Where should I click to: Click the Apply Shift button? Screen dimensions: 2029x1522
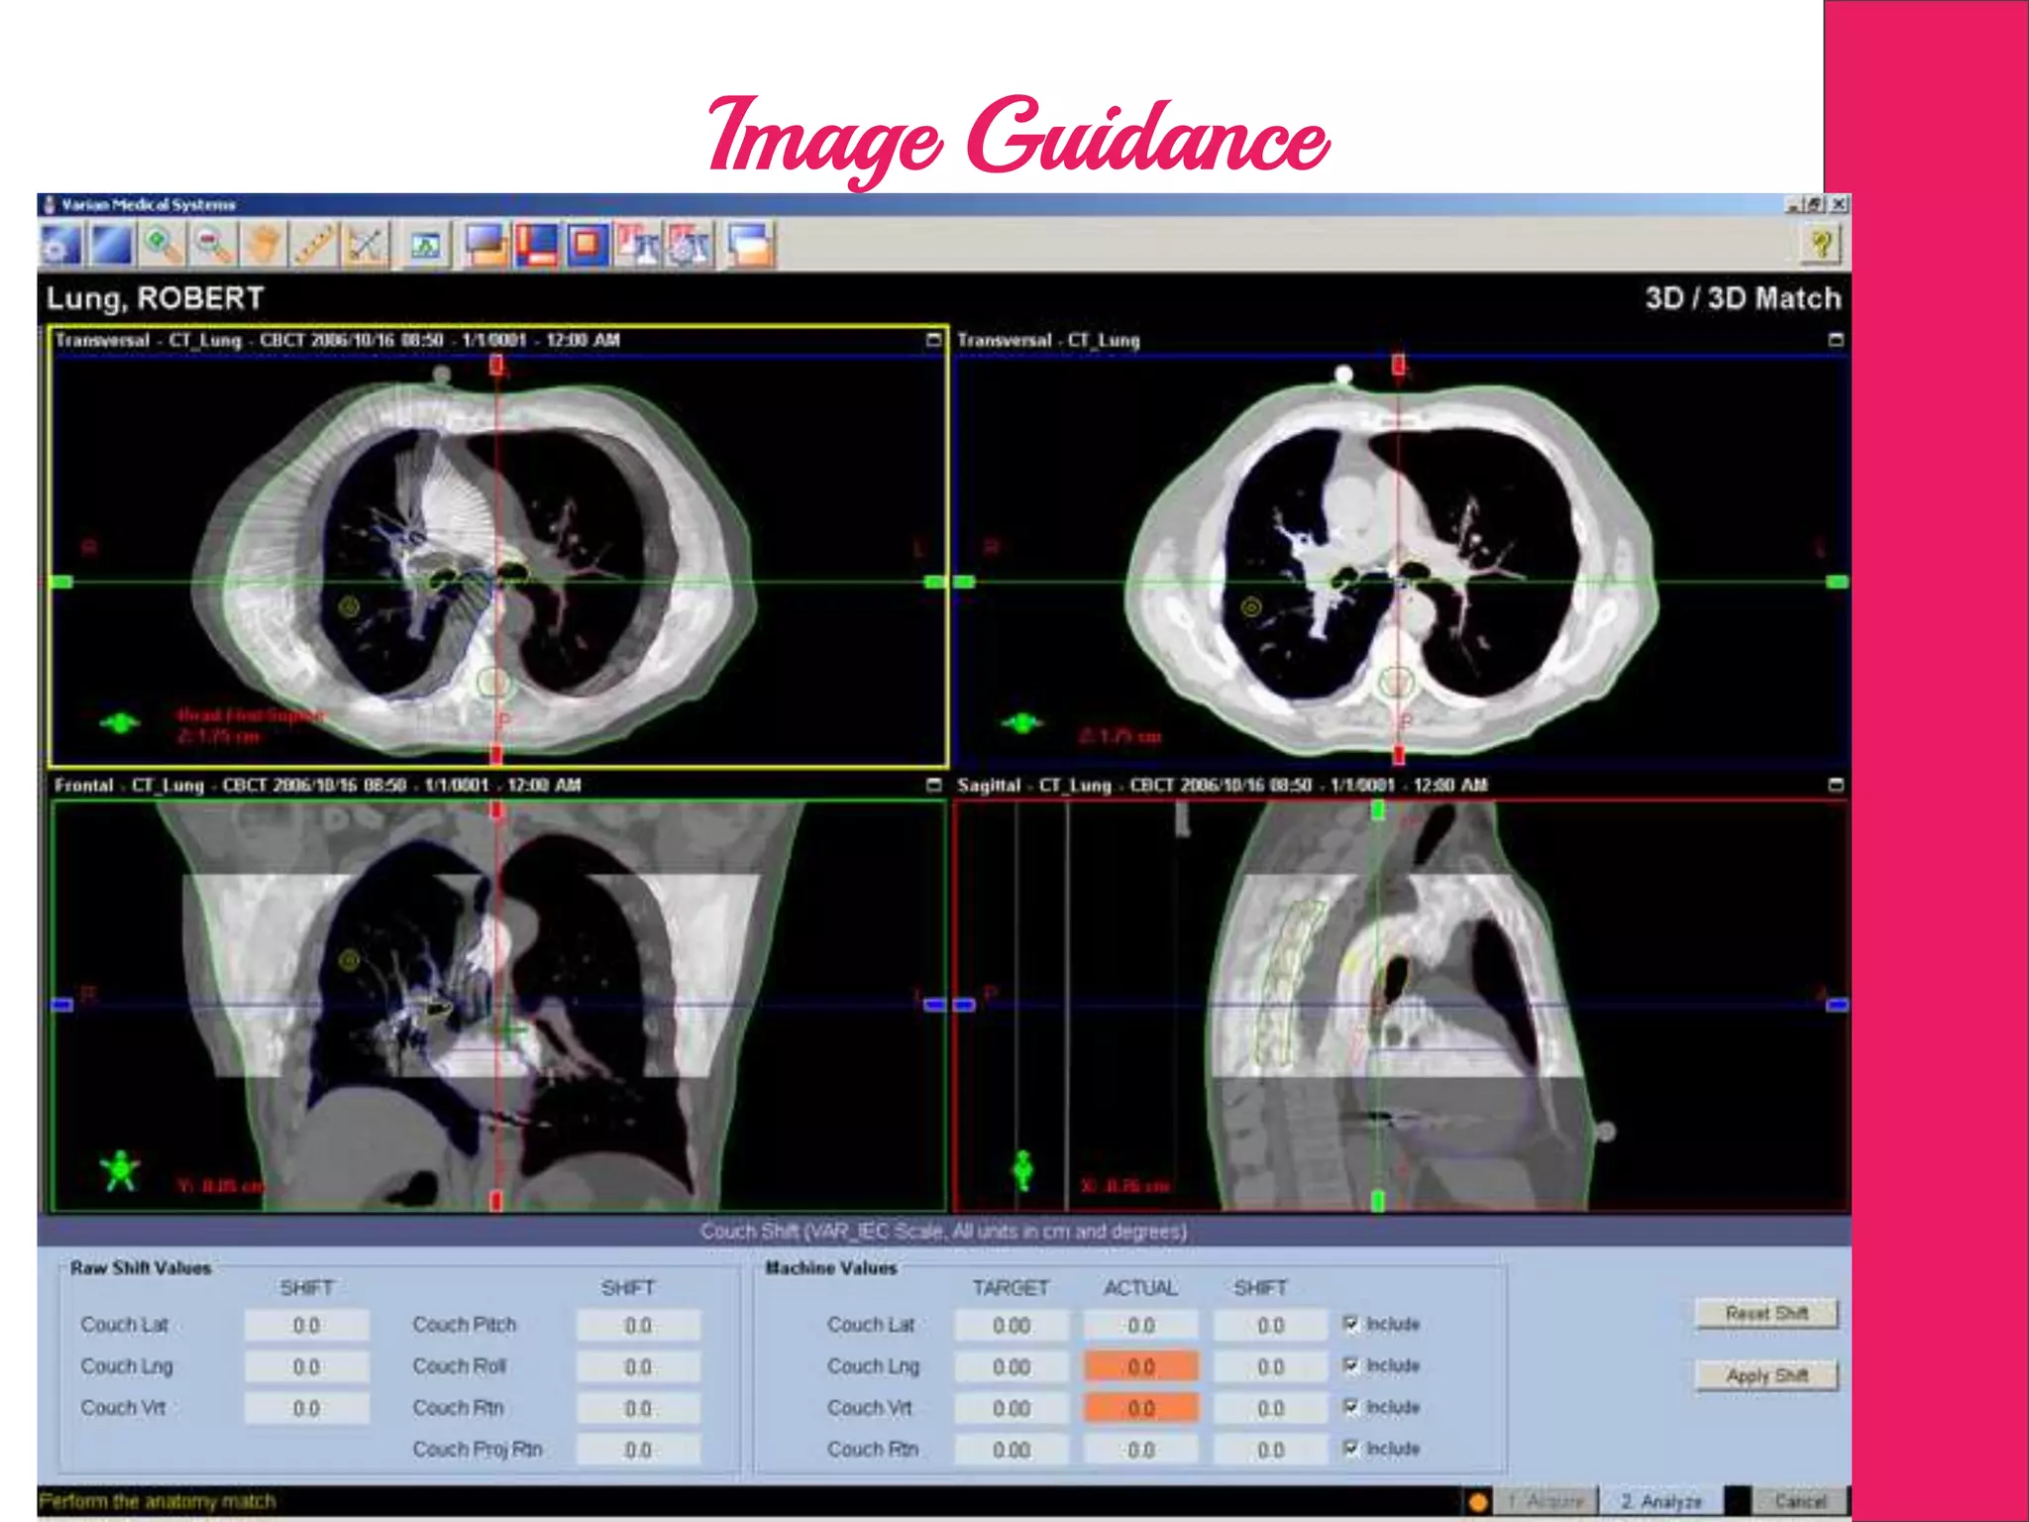1767,1375
